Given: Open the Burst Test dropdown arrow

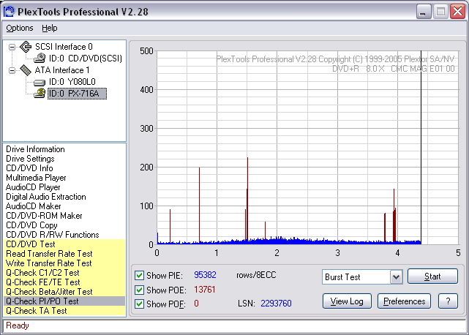Looking at the screenshot, I should point(396,277).
